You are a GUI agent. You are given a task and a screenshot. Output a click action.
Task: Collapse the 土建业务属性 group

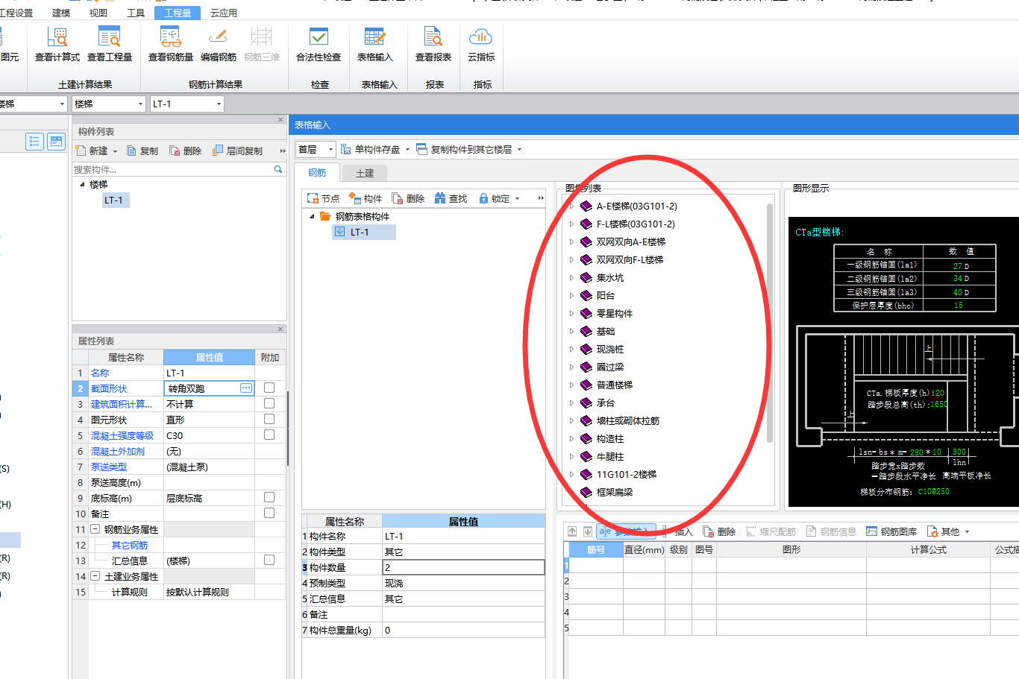pyautogui.click(x=95, y=576)
